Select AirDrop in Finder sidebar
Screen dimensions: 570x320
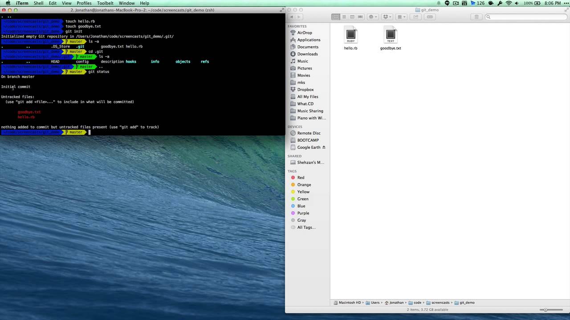[x=305, y=32]
